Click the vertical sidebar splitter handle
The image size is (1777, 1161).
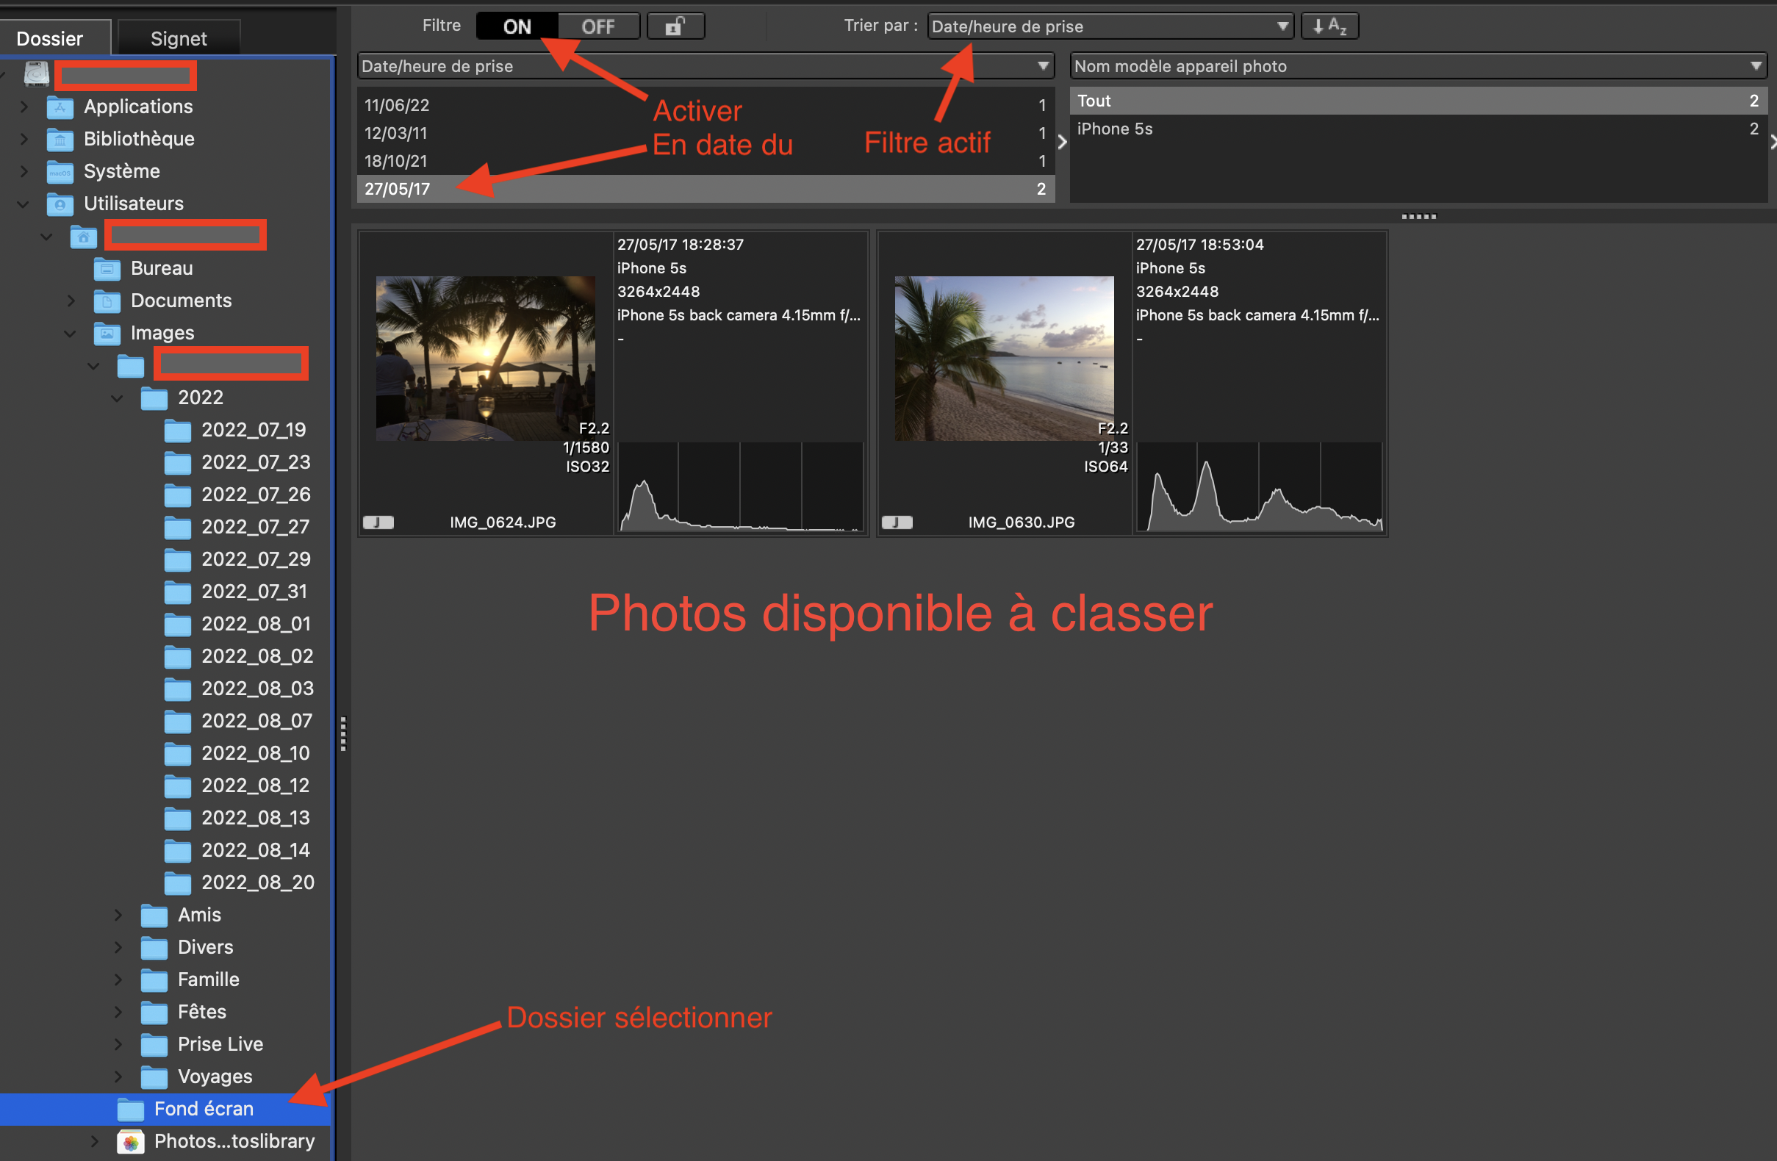pyautogui.click(x=342, y=733)
